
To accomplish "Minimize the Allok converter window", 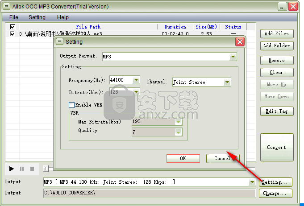I will (282, 7).
